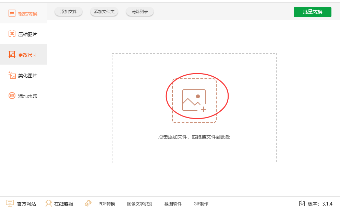Click the 在线客服 person icon

click(x=49, y=203)
